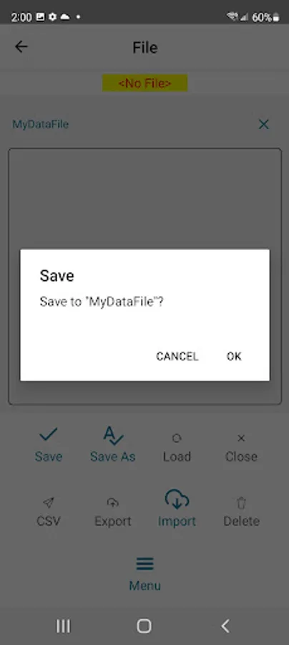Clear the MyDataFile name with X
Viewport: 289px width, 645px height.
pos(263,124)
